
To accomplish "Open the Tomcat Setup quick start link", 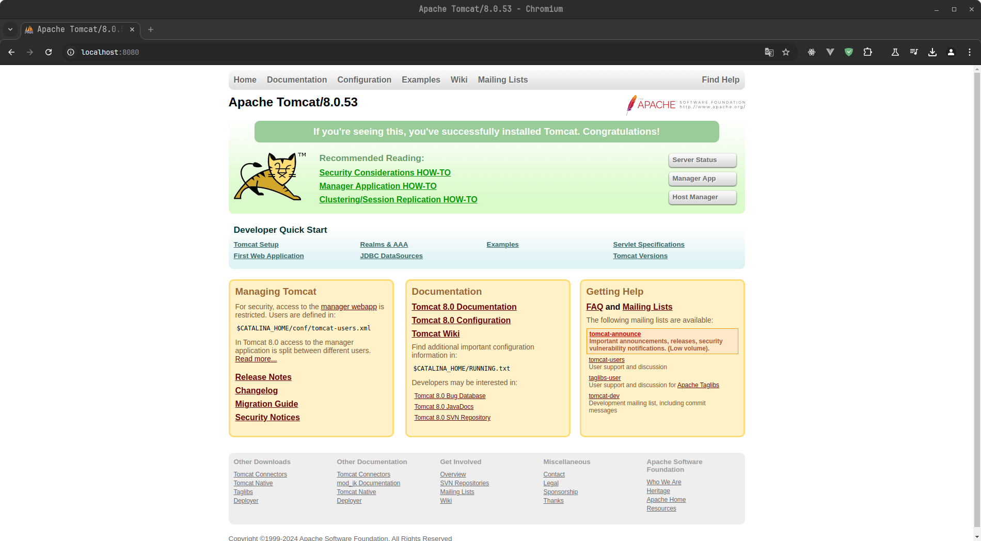I will (x=256, y=245).
